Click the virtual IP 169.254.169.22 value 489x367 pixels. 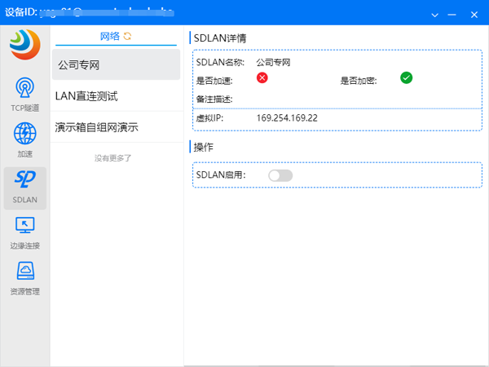coord(287,118)
